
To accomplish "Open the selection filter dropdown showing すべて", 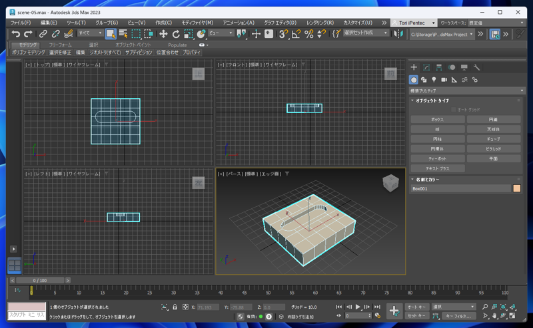I will pos(90,33).
